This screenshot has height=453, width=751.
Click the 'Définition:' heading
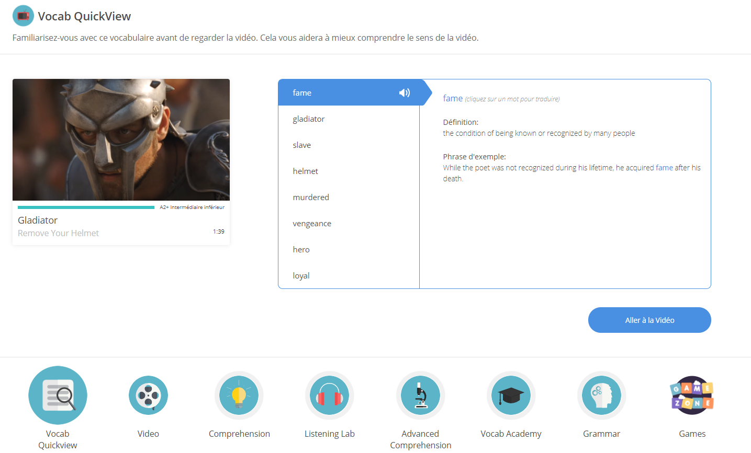[x=461, y=122]
